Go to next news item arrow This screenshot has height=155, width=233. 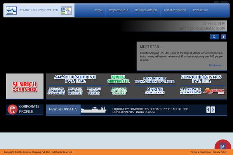pos(213,110)
